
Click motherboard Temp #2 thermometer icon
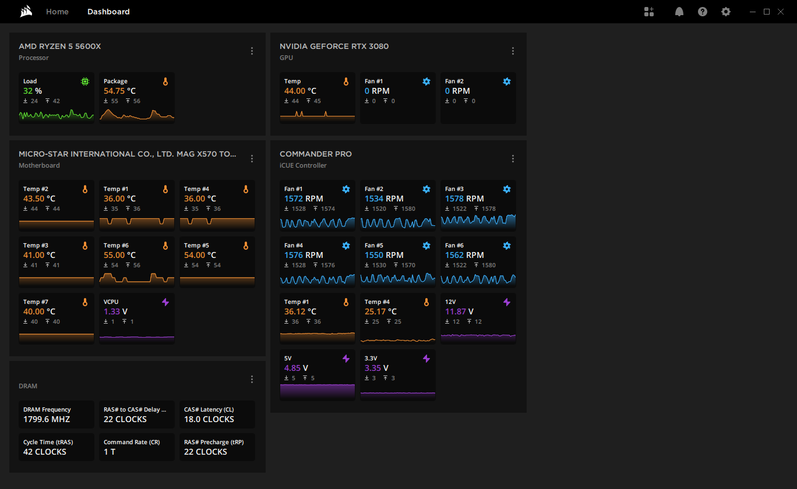click(85, 189)
